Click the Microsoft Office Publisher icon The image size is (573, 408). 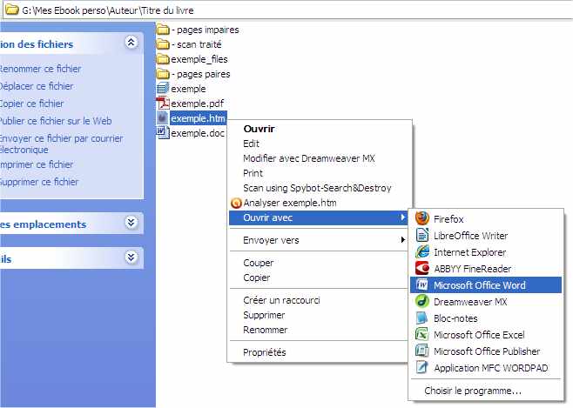tap(422, 351)
